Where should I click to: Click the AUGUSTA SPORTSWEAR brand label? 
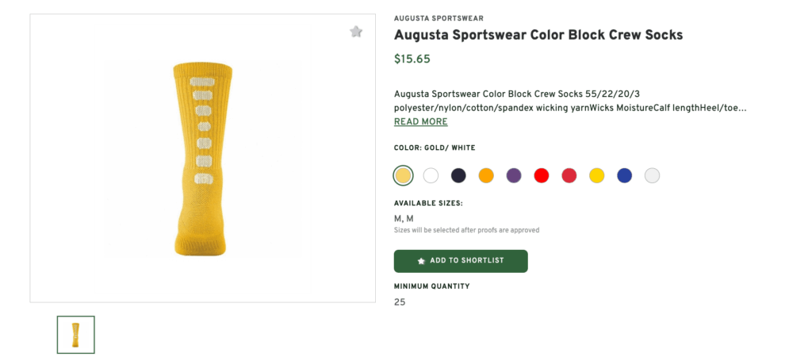(x=439, y=19)
